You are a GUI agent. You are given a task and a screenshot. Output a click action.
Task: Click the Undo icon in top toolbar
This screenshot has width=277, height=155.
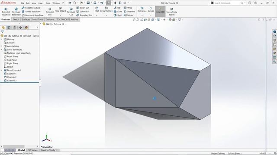[x=102, y=3]
